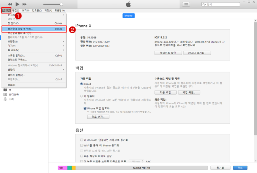Image resolution: width=257 pixels, height=173 pixels.
Task: Expand the 변환(T) submenu
Action: coord(34,69)
